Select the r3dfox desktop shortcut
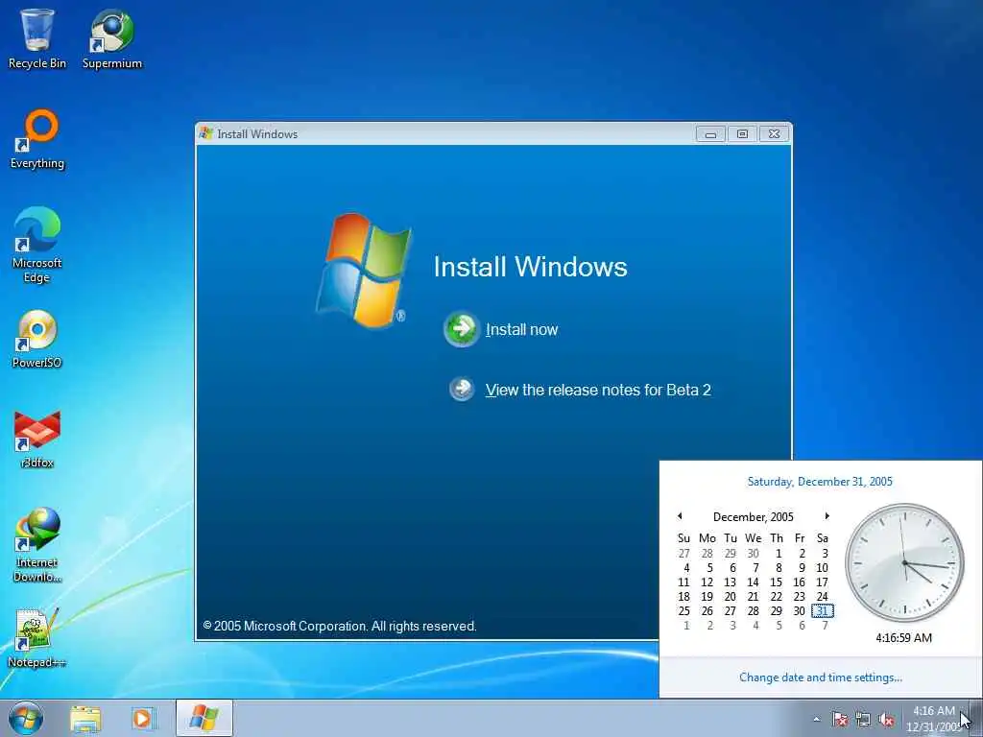 37,439
